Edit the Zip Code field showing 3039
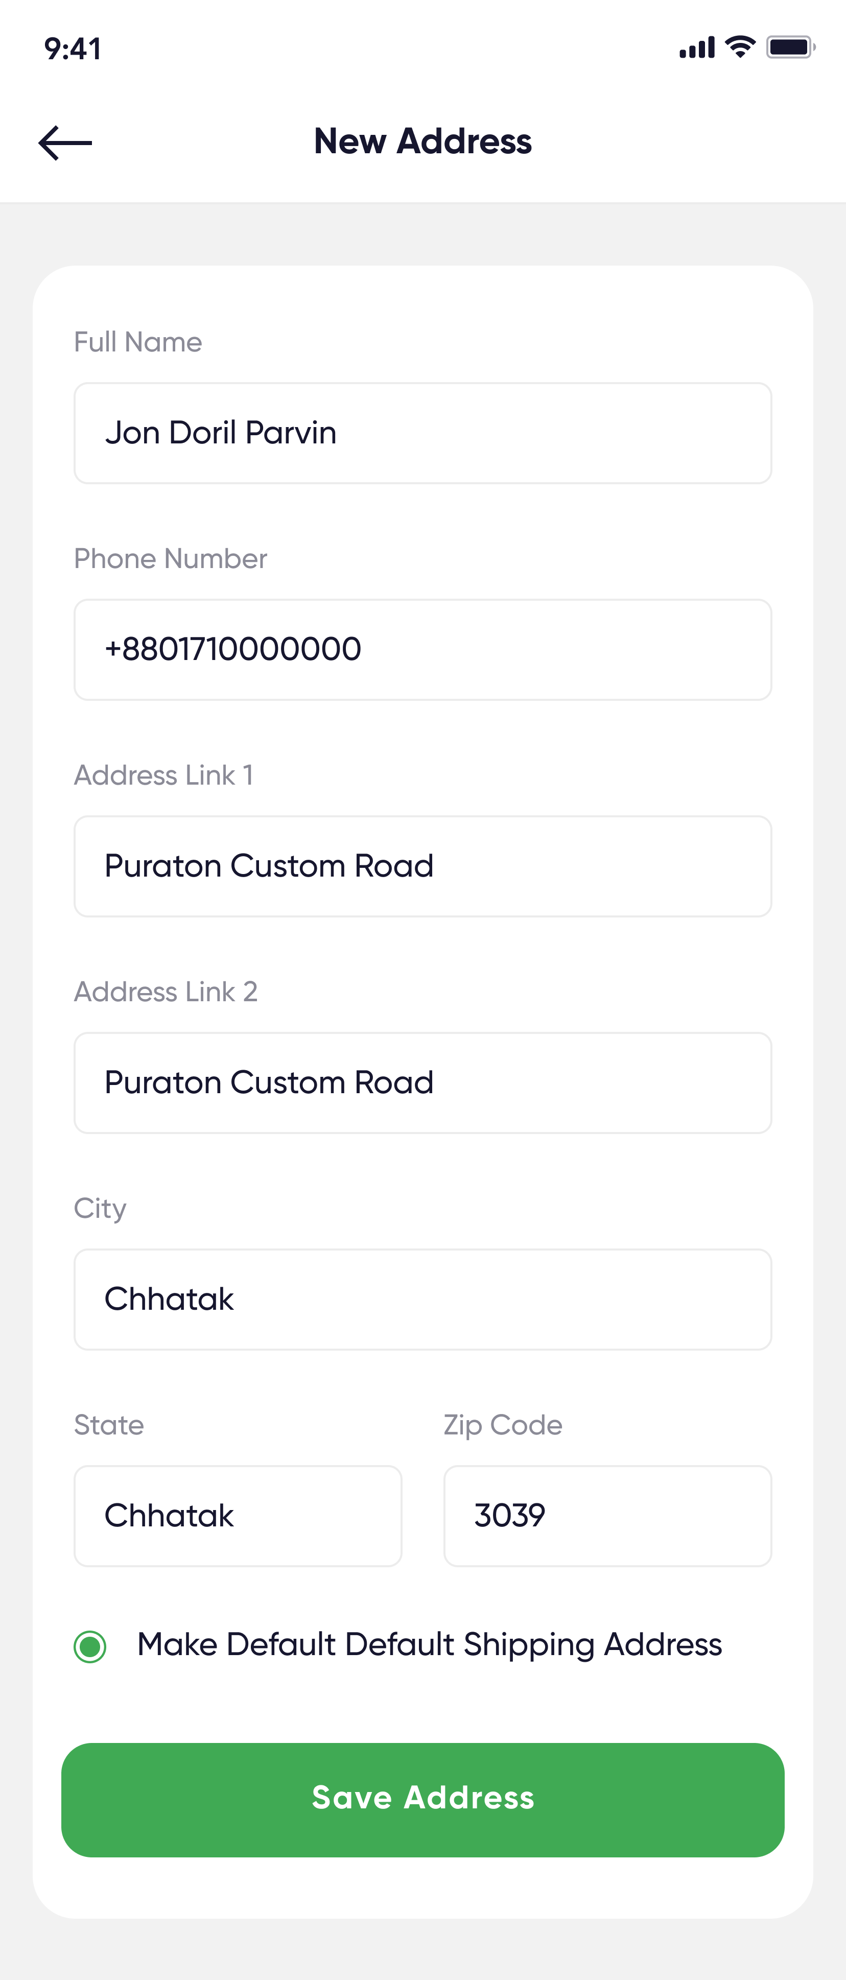The height and width of the screenshot is (1980, 846). point(607,1516)
